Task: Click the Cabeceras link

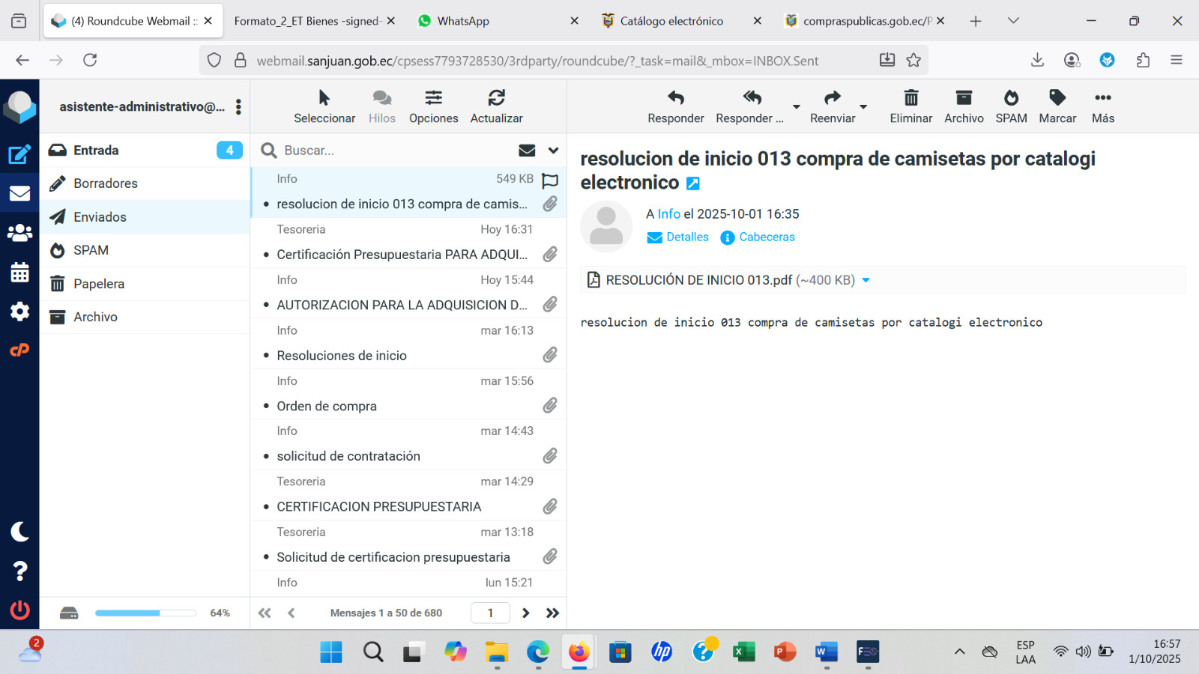Action: (x=767, y=237)
